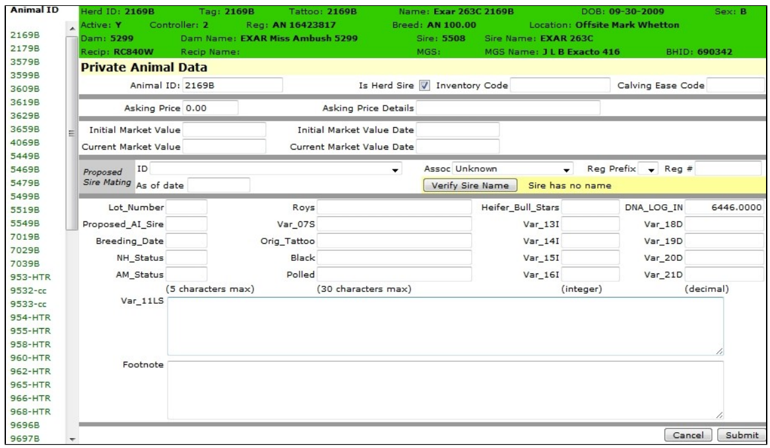Viewport: 770px width, 448px height.
Task: Click the animal list scrollbar thumb
Action: point(72,132)
